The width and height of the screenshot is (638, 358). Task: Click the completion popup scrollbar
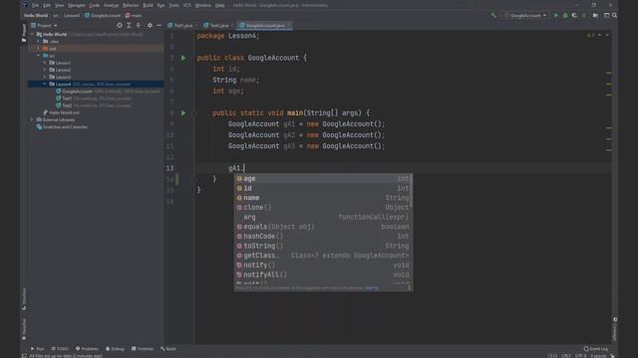pyautogui.click(x=412, y=191)
